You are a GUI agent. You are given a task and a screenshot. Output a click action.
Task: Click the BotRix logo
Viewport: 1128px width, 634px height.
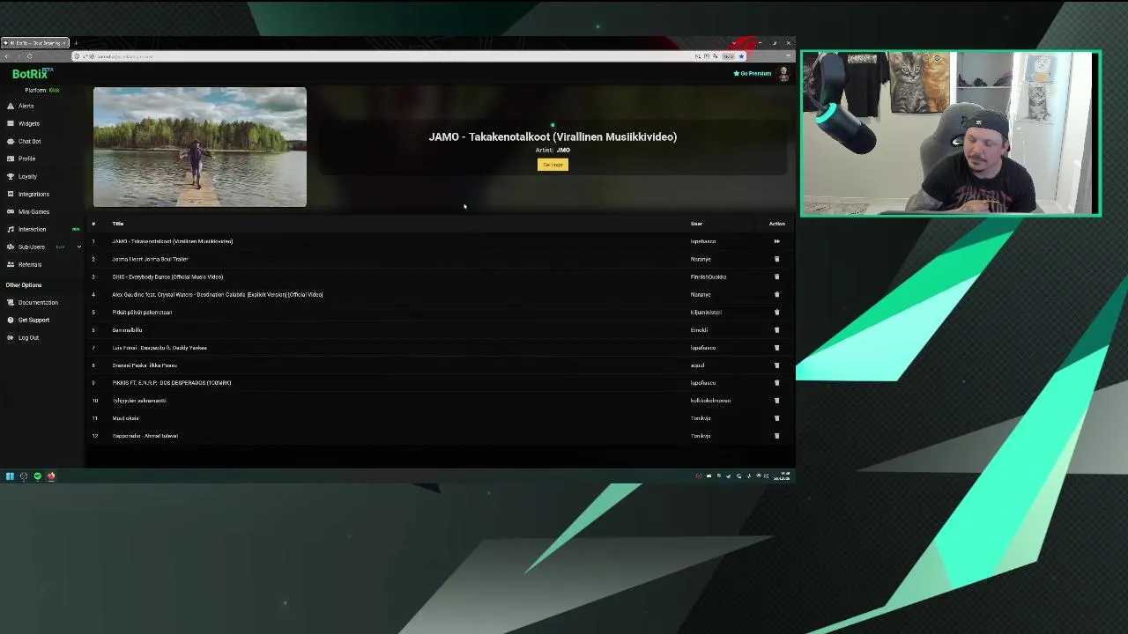tap(32, 74)
